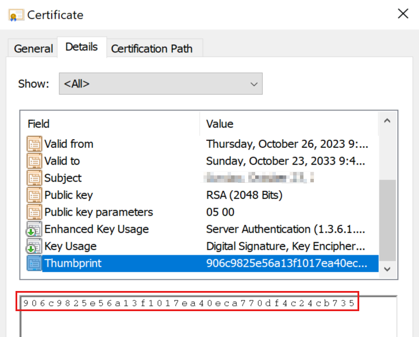
Task: Switch to the General tab
Action: [33, 49]
